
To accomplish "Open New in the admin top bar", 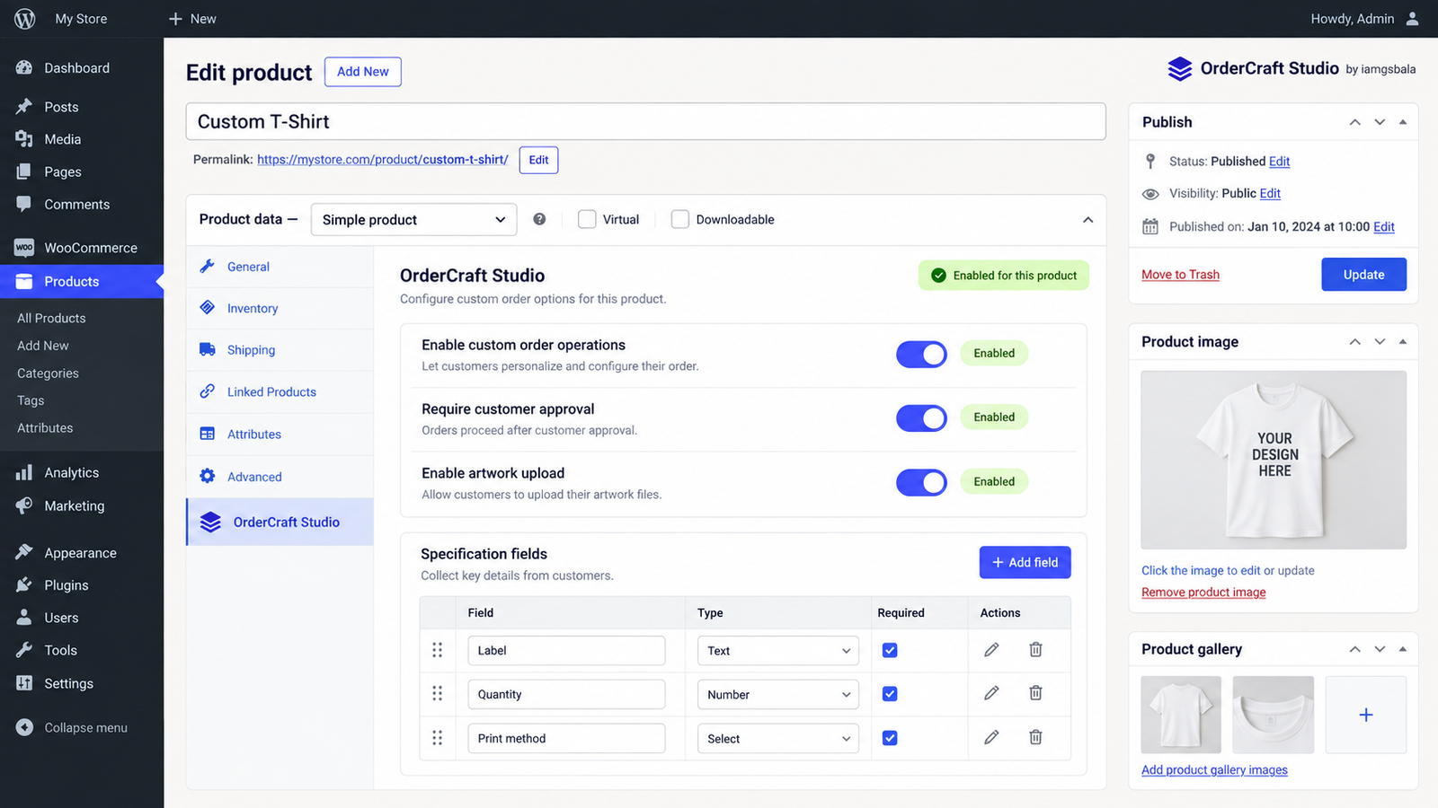I will 192,18.
